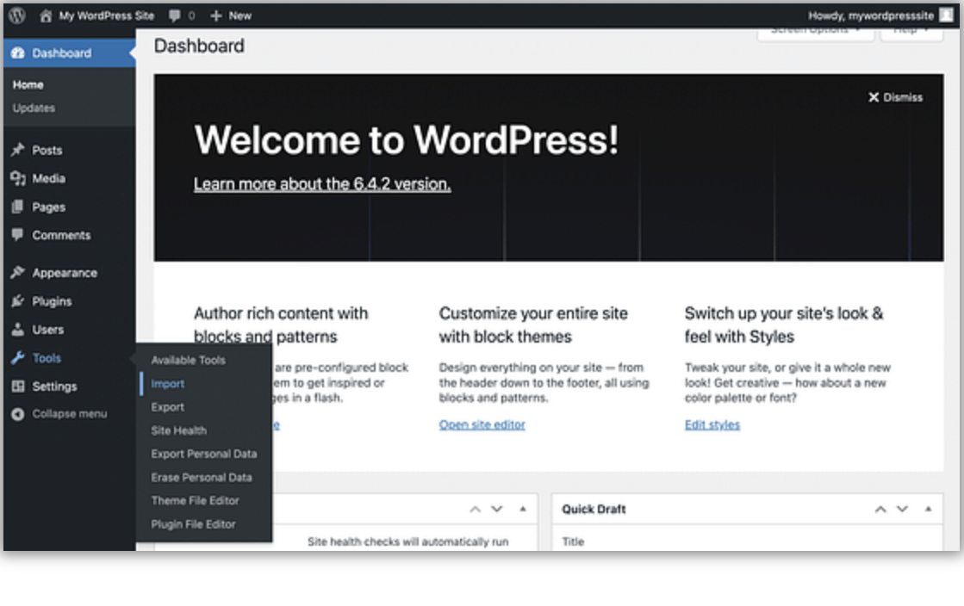Click the Dismiss text on welcome panel
Viewport: 964px width, 606px height.
point(903,97)
